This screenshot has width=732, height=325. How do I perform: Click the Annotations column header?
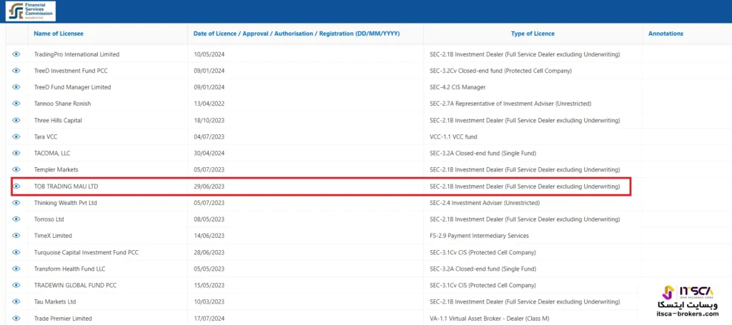point(666,34)
